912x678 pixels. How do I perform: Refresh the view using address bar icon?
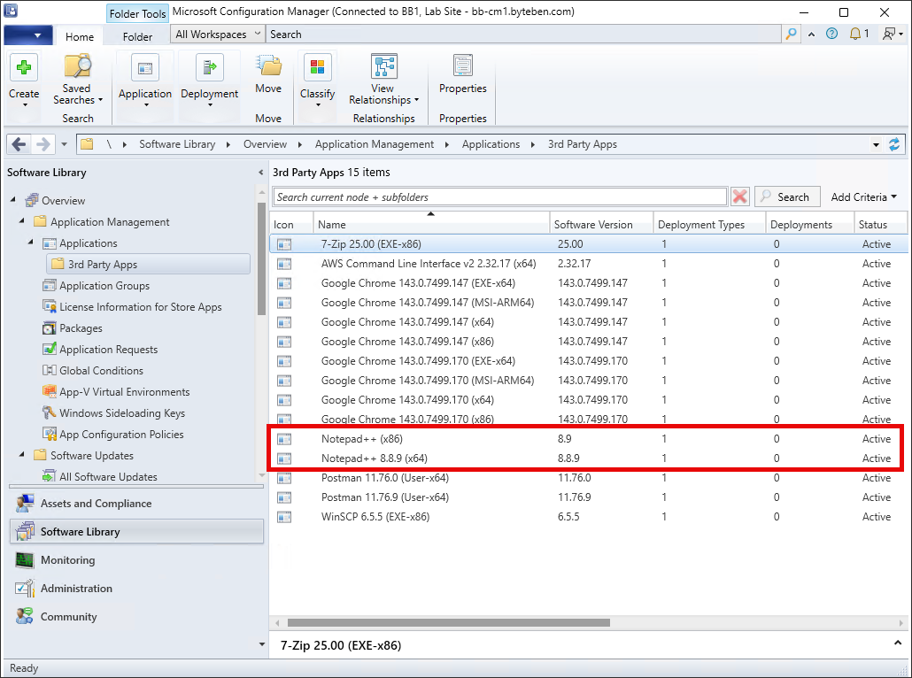click(x=894, y=144)
